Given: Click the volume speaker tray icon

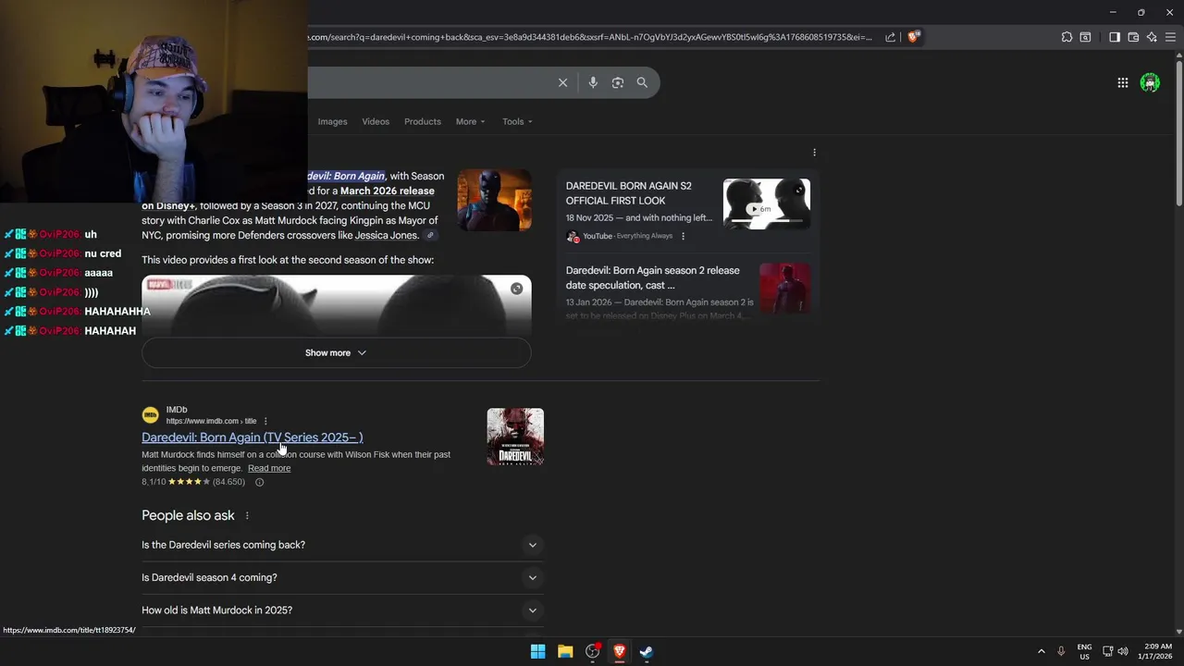Looking at the screenshot, I should [x=1123, y=651].
